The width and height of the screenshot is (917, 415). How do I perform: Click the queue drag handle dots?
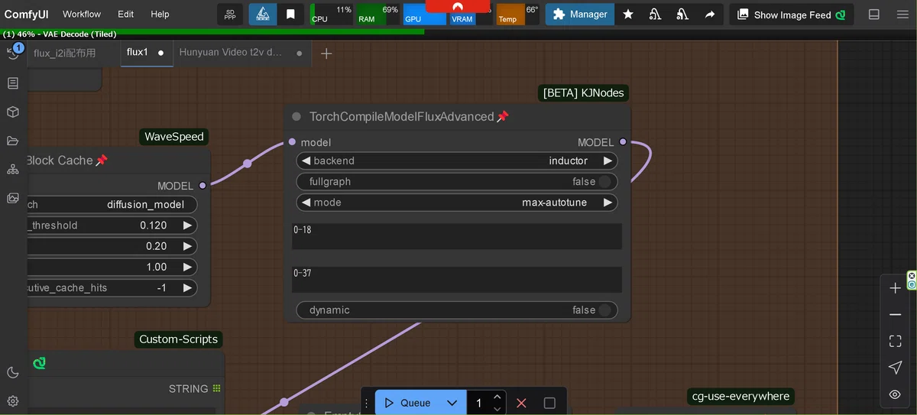(367, 403)
